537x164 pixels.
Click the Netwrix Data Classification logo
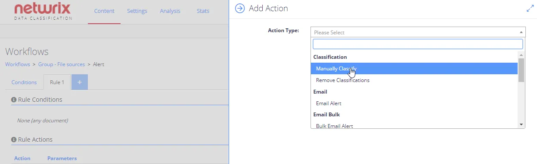(x=43, y=12)
